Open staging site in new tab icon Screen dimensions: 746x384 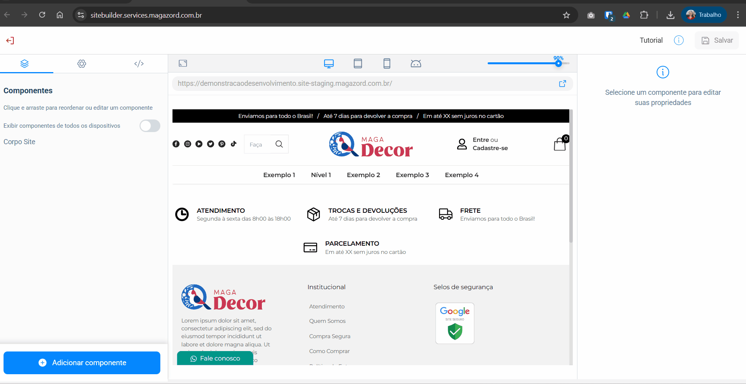563,83
